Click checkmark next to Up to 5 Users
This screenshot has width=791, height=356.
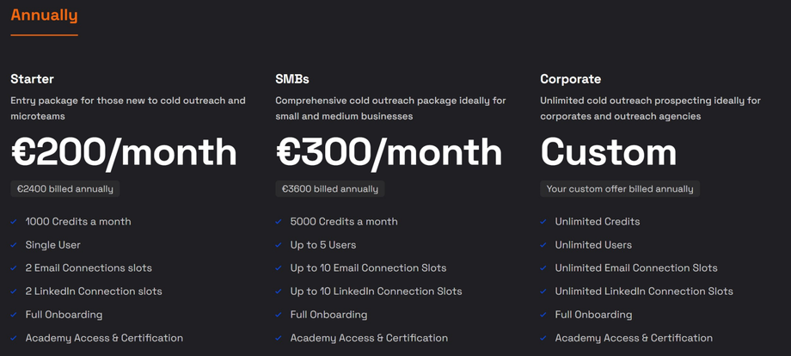pyautogui.click(x=279, y=245)
